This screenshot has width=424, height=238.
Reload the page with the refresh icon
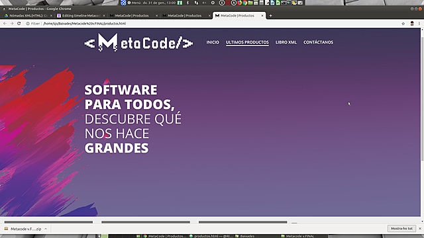[19, 24]
